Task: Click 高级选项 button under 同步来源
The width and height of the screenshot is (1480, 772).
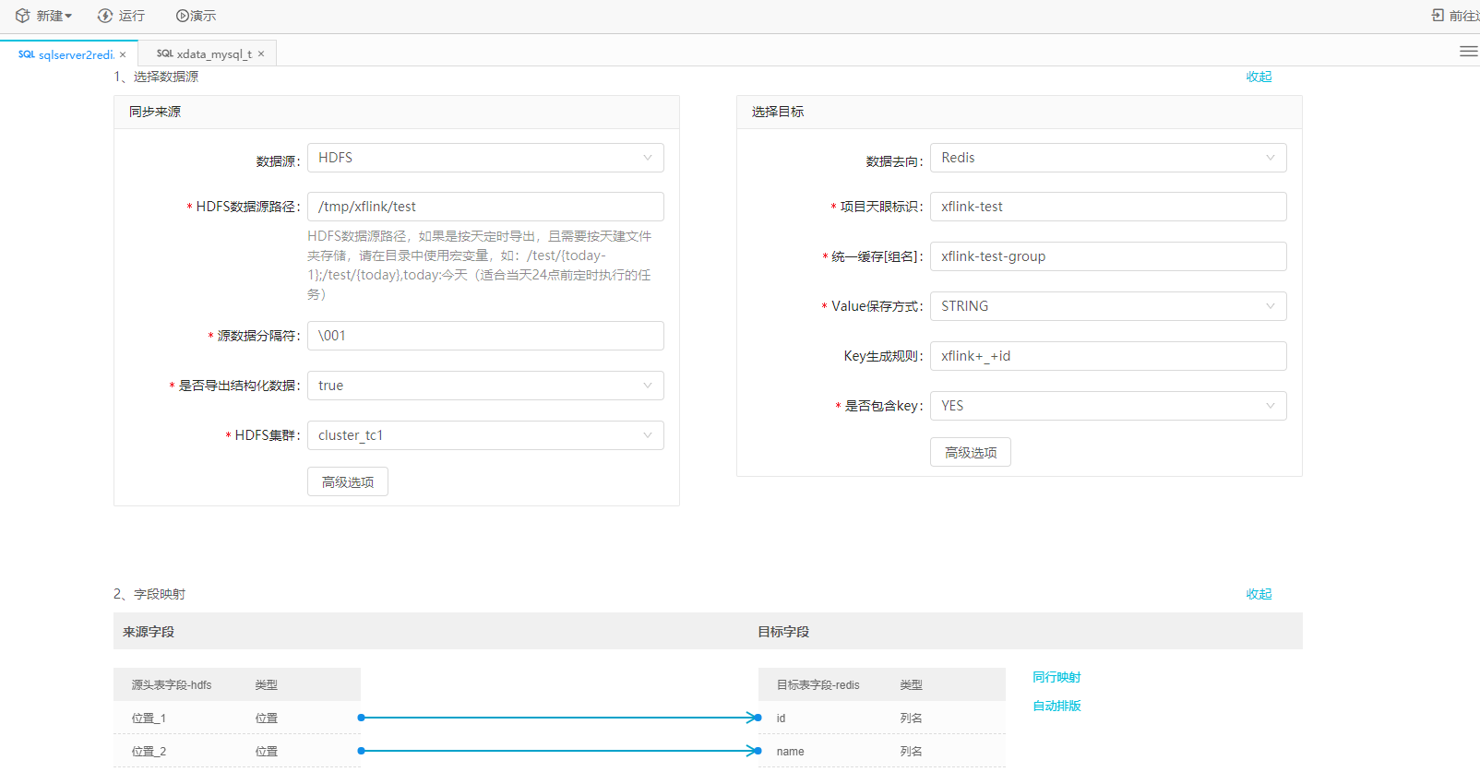Action: (x=348, y=481)
